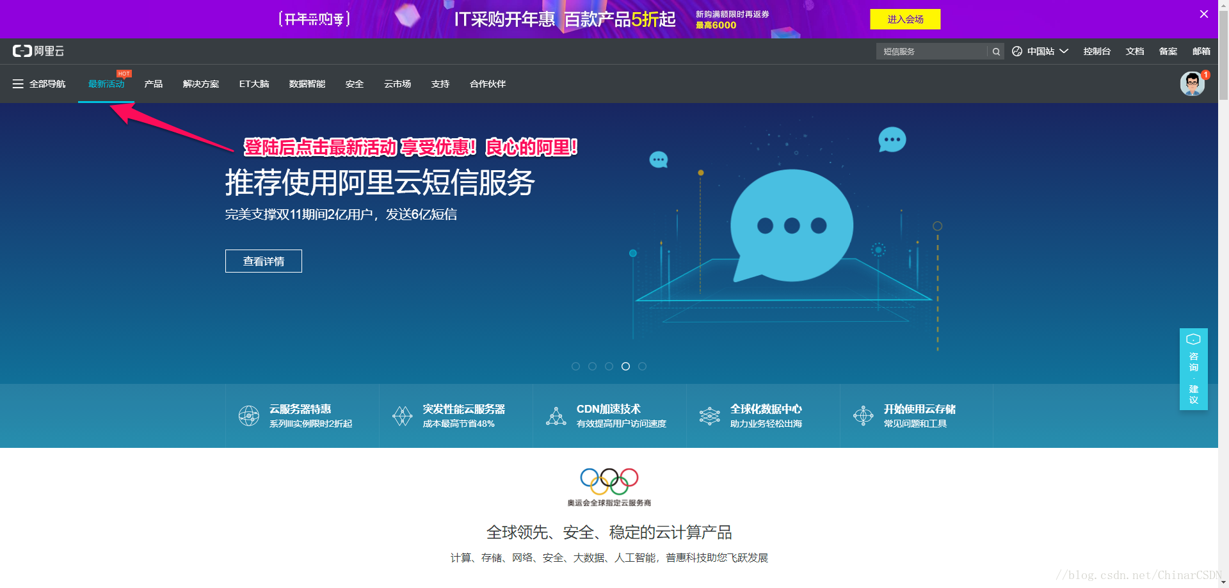Select the third carousel dot
Viewport: 1229px width, 588px height.
(x=609, y=366)
